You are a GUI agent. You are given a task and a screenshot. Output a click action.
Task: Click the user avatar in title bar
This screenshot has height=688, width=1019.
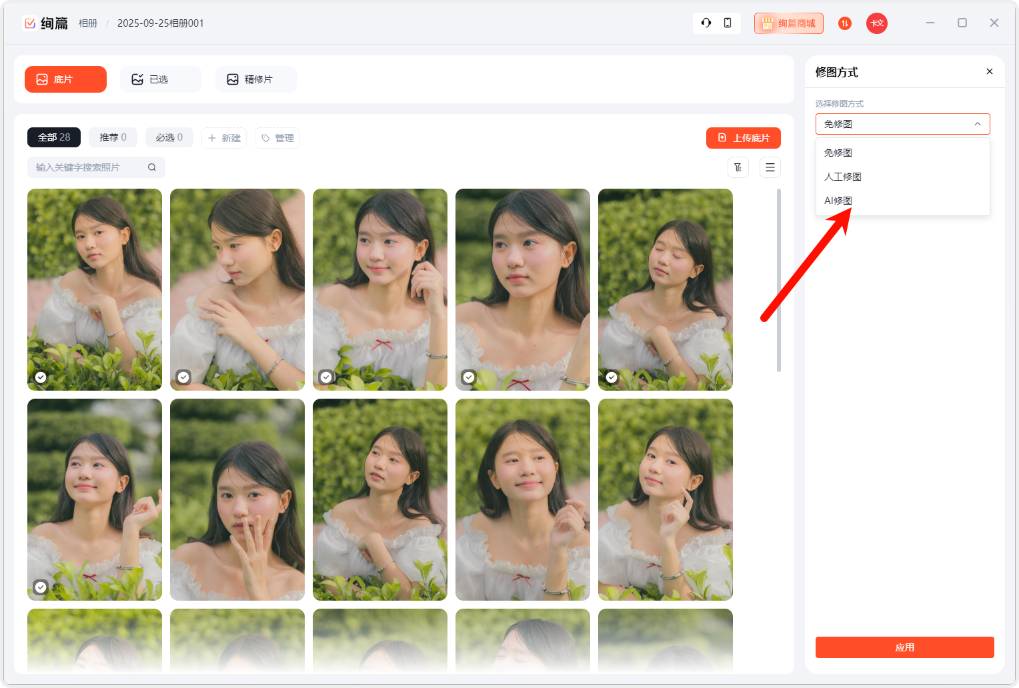[x=877, y=23]
